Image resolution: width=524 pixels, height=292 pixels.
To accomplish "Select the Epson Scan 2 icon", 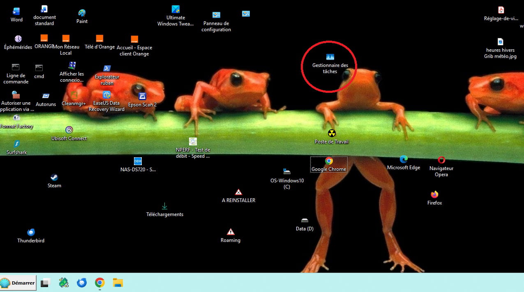I will (x=142, y=97).
